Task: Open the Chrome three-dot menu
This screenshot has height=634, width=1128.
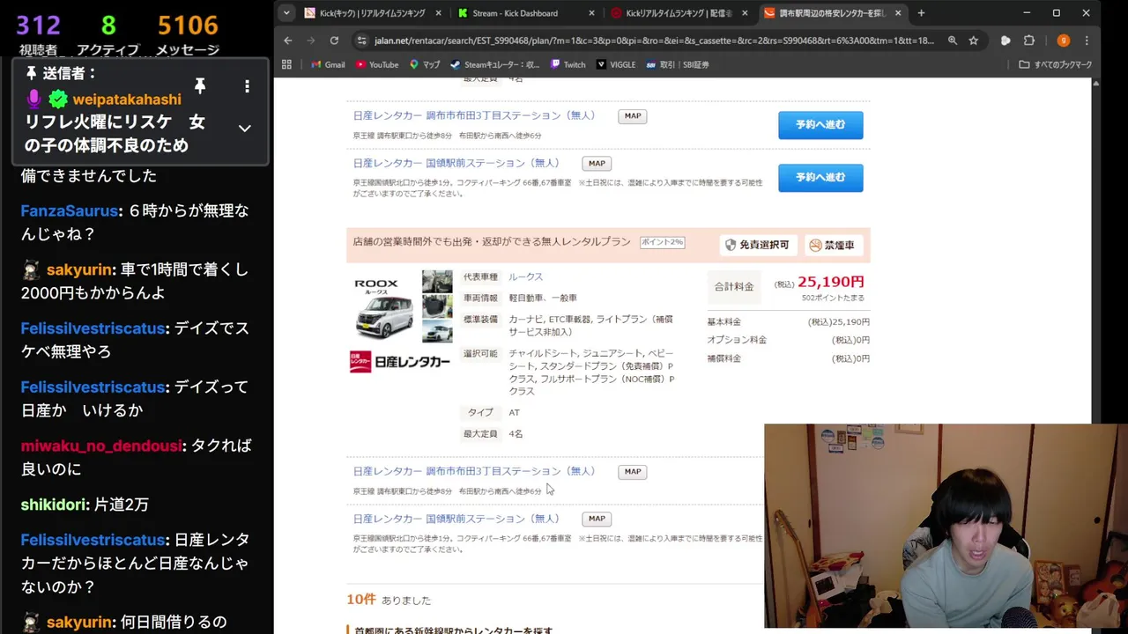Action: click(x=1087, y=41)
